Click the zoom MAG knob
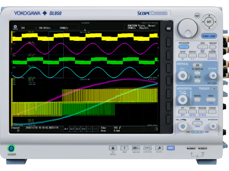 tap(183, 126)
